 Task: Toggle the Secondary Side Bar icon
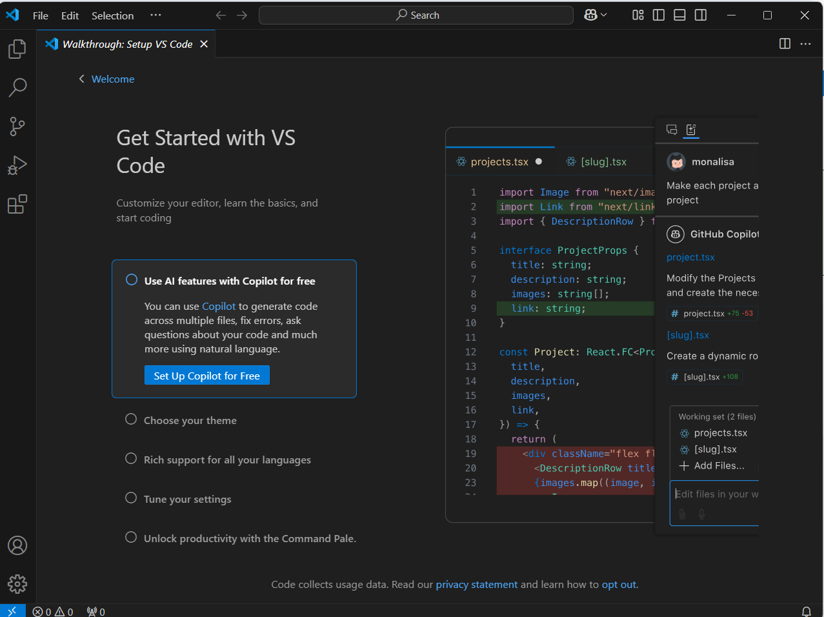pos(701,15)
